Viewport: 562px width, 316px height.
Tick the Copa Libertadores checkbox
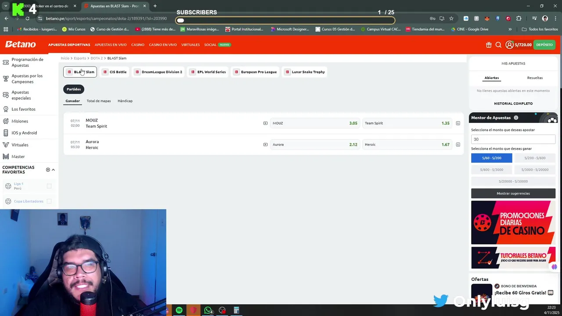[x=49, y=201]
